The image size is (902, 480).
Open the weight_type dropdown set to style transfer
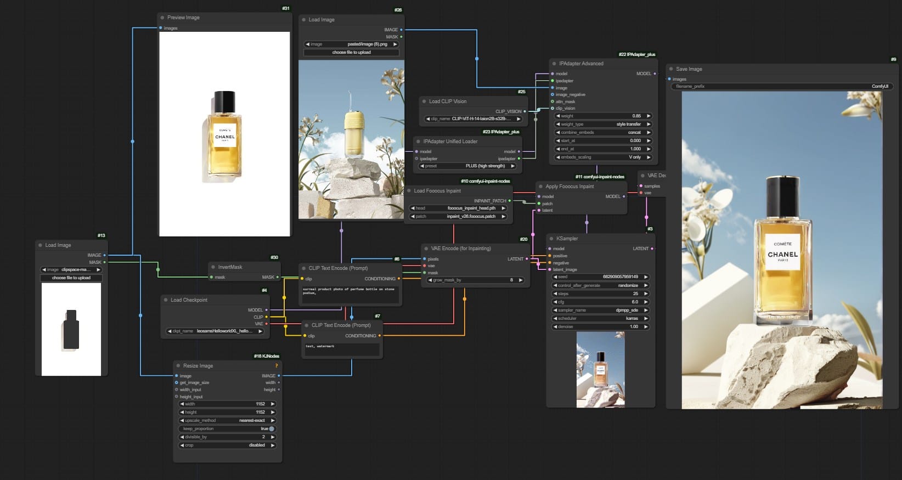pos(604,125)
